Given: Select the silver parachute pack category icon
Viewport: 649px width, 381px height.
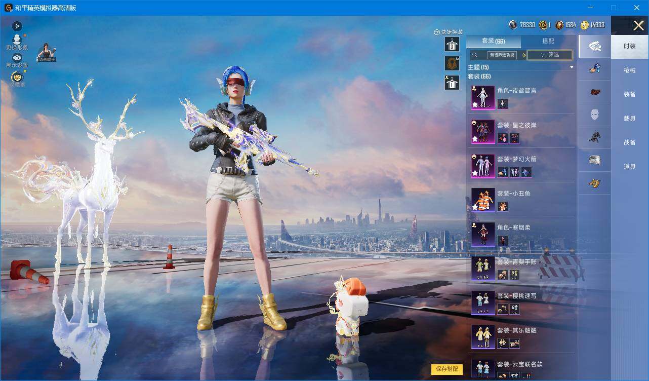Looking at the screenshot, I should coord(595,160).
